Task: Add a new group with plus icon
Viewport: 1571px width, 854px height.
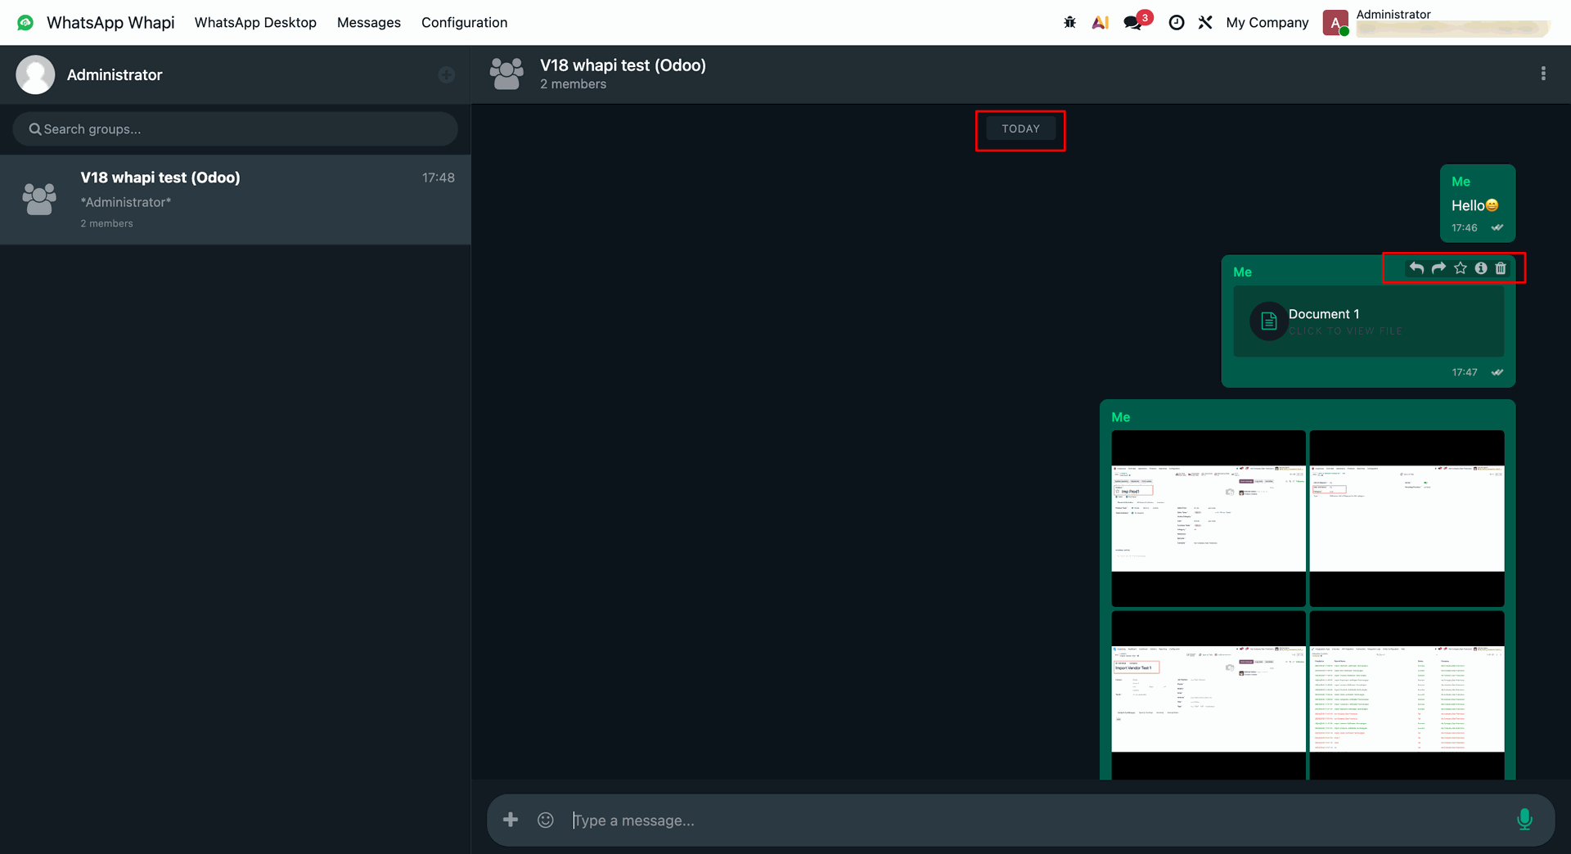Action: (446, 75)
